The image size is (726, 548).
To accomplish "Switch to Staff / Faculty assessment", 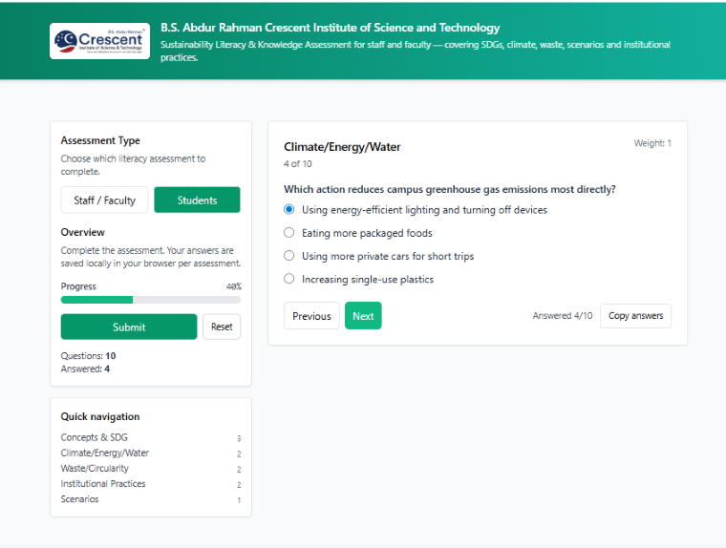I will coord(104,200).
